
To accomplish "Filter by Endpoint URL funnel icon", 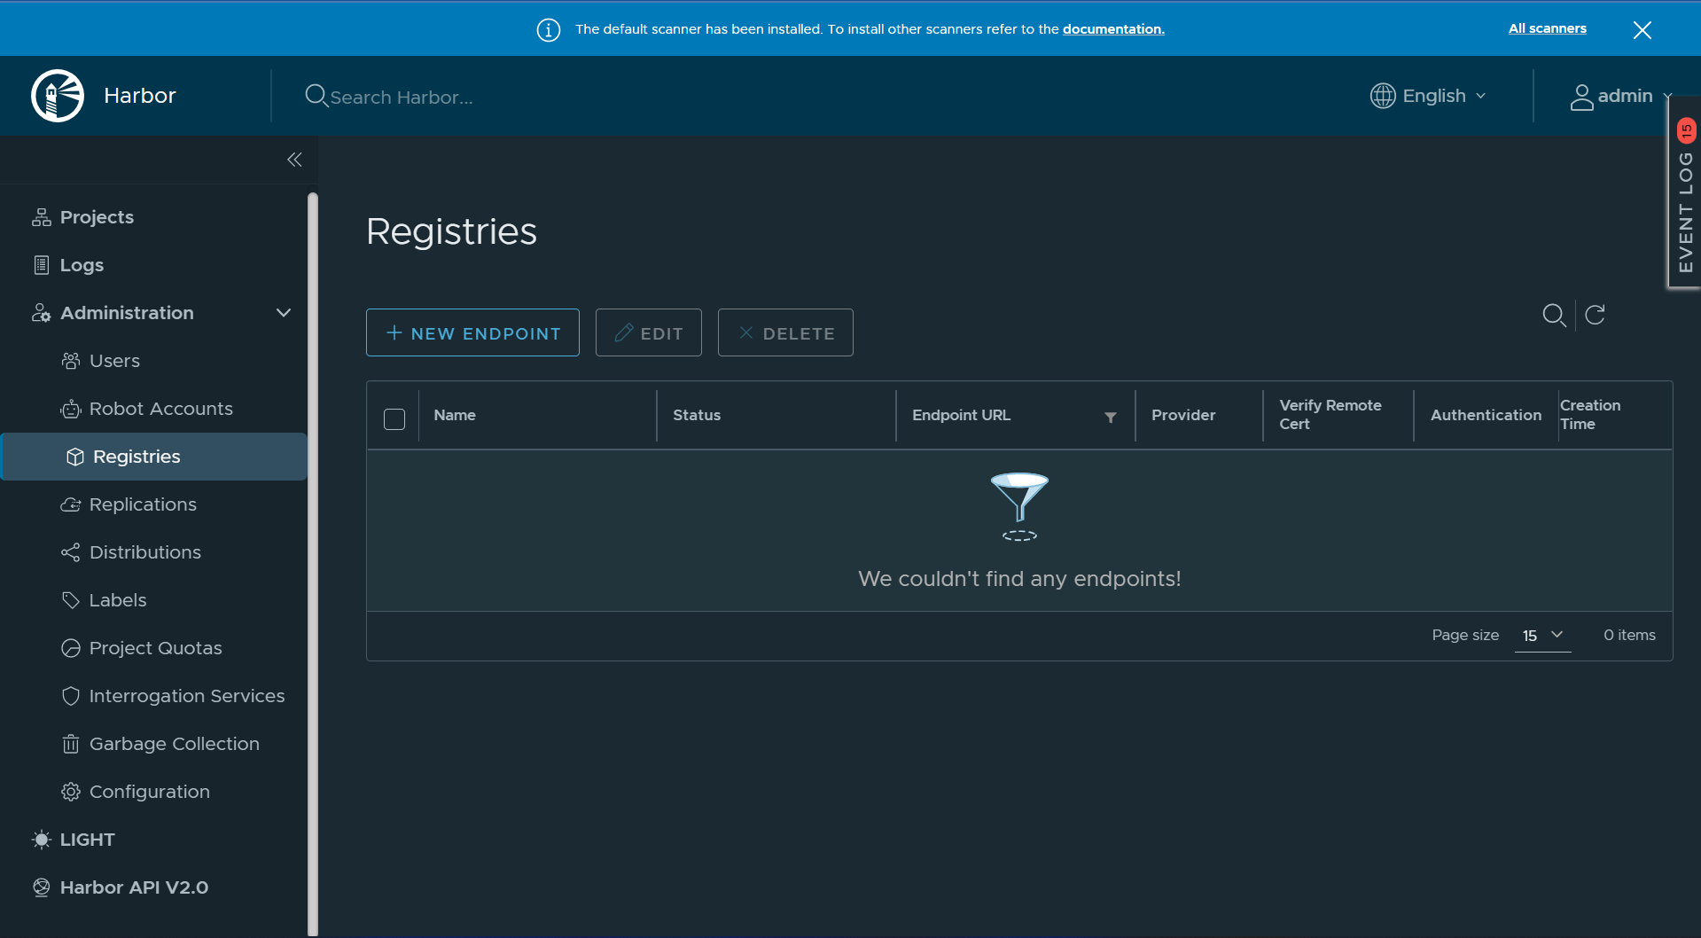I will pos(1111,418).
